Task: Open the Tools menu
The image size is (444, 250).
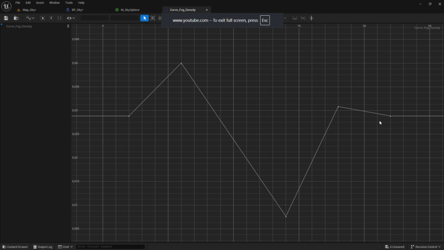Action: coord(69,3)
